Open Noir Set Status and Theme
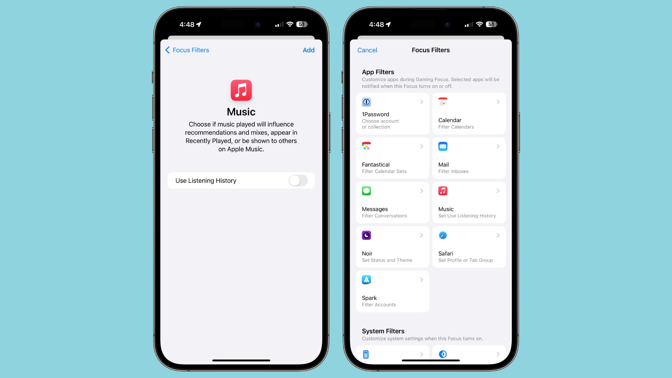 pos(392,247)
